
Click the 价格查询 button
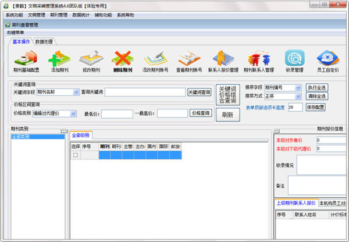201,113
